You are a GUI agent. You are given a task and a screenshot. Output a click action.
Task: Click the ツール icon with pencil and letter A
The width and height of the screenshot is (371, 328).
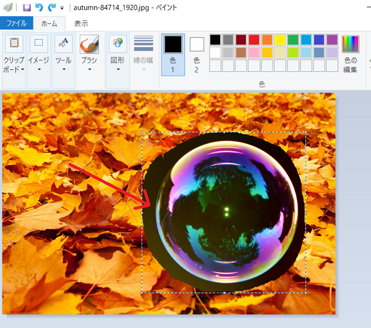point(64,43)
